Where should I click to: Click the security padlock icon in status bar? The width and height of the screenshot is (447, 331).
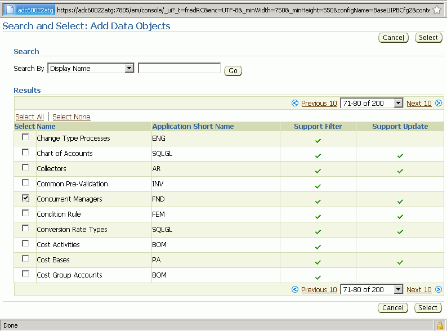[x=440, y=325]
